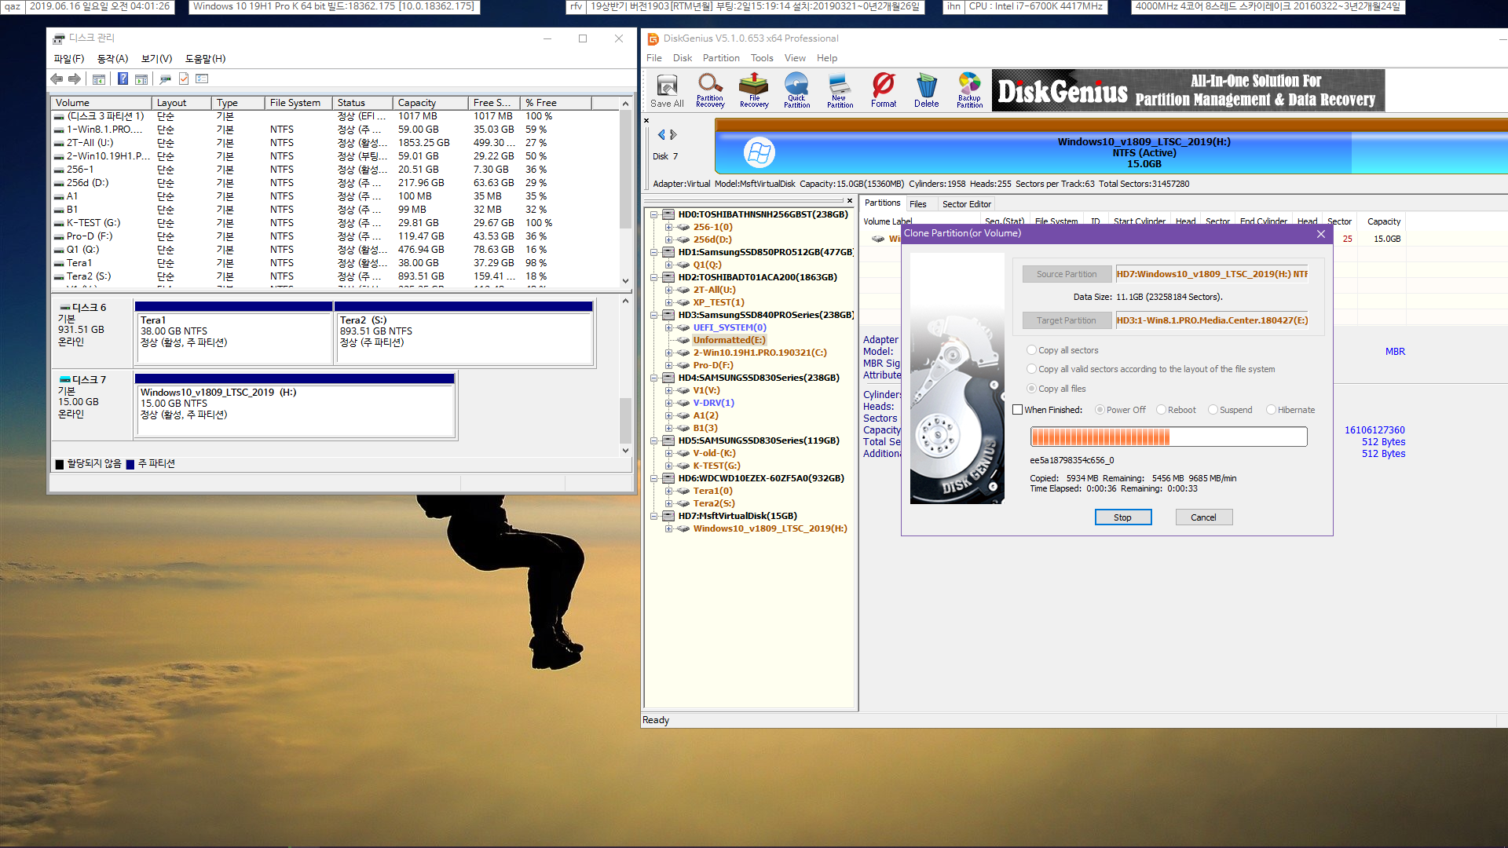Collapse HD7 MsftVirtualDisk node
Viewport: 1508px width, 848px height.
[x=653, y=516]
